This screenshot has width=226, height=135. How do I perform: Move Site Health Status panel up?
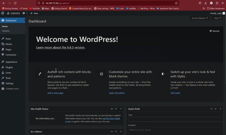(112, 109)
